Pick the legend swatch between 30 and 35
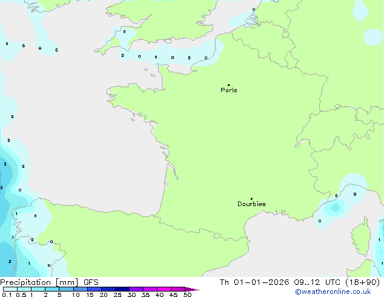 pyautogui.click(x=136, y=289)
